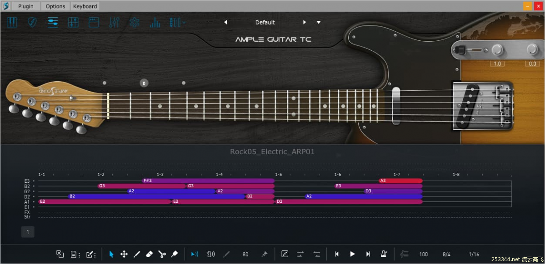Click the Default preset name
545x264 pixels.
coord(265,22)
